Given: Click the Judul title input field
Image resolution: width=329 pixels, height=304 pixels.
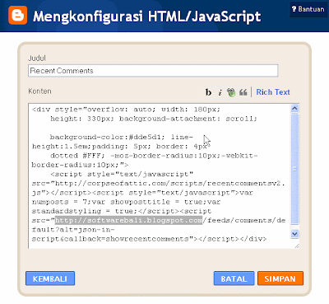Looking at the screenshot, I should 153,71.
